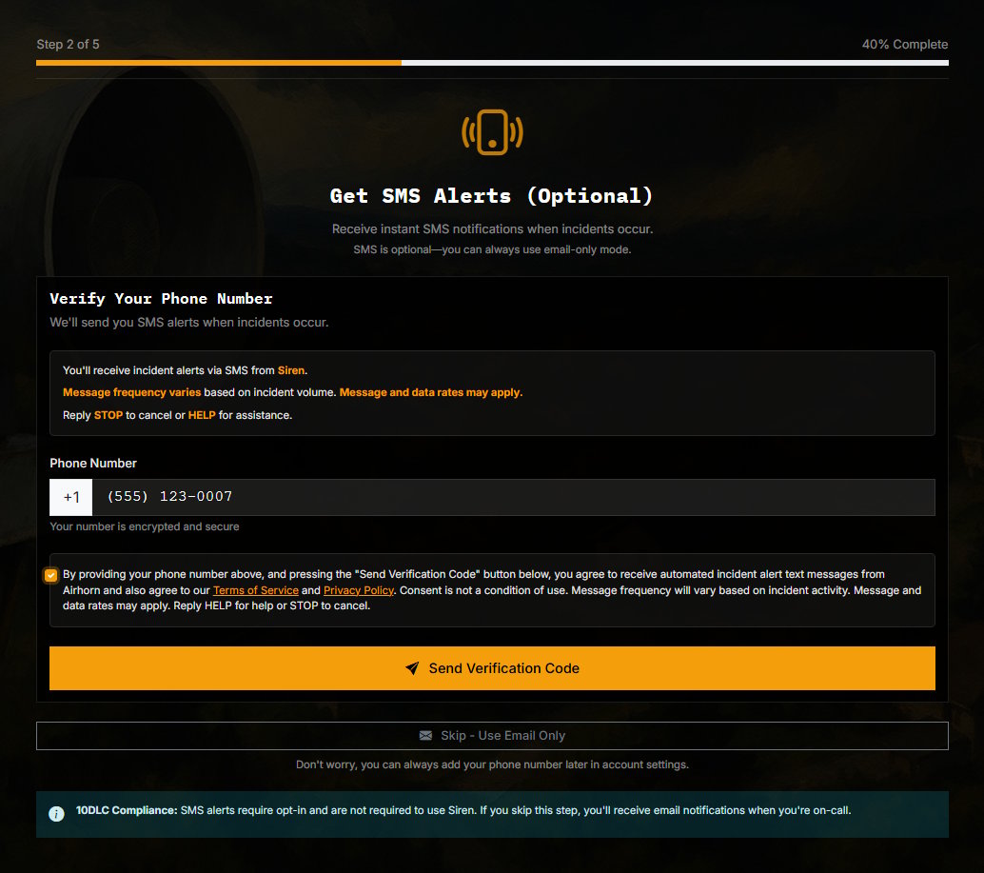Click the "40% Complete" label
This screenshot has width=984, height=873.
click(x=904, y=45)
